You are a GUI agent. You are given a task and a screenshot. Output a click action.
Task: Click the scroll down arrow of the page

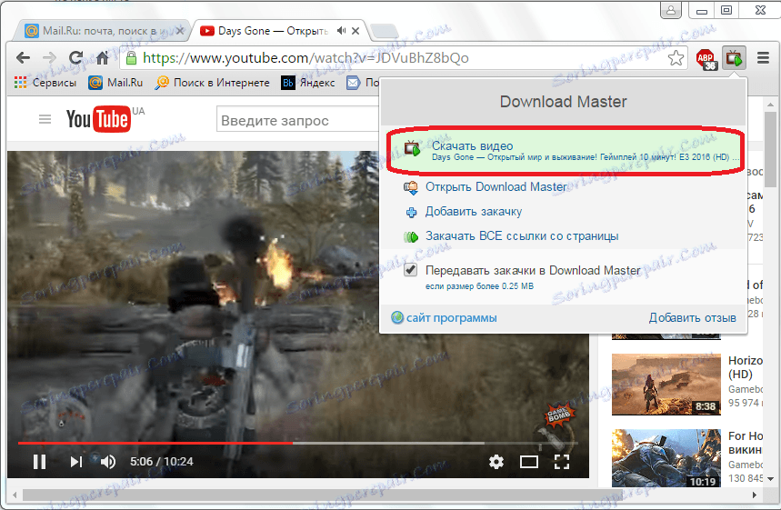[771, 479]
